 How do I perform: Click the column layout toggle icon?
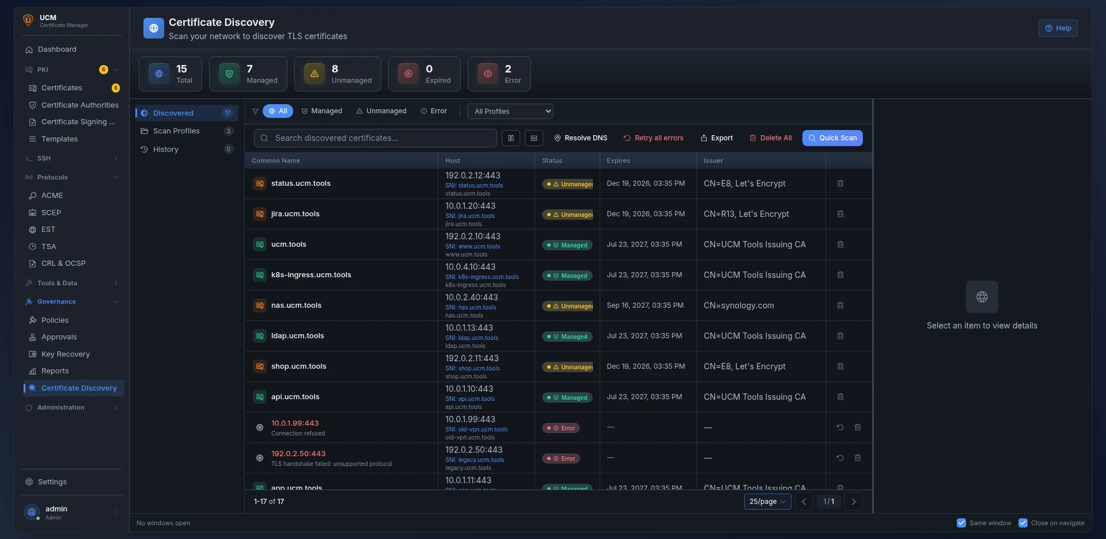tap(511, 138)
